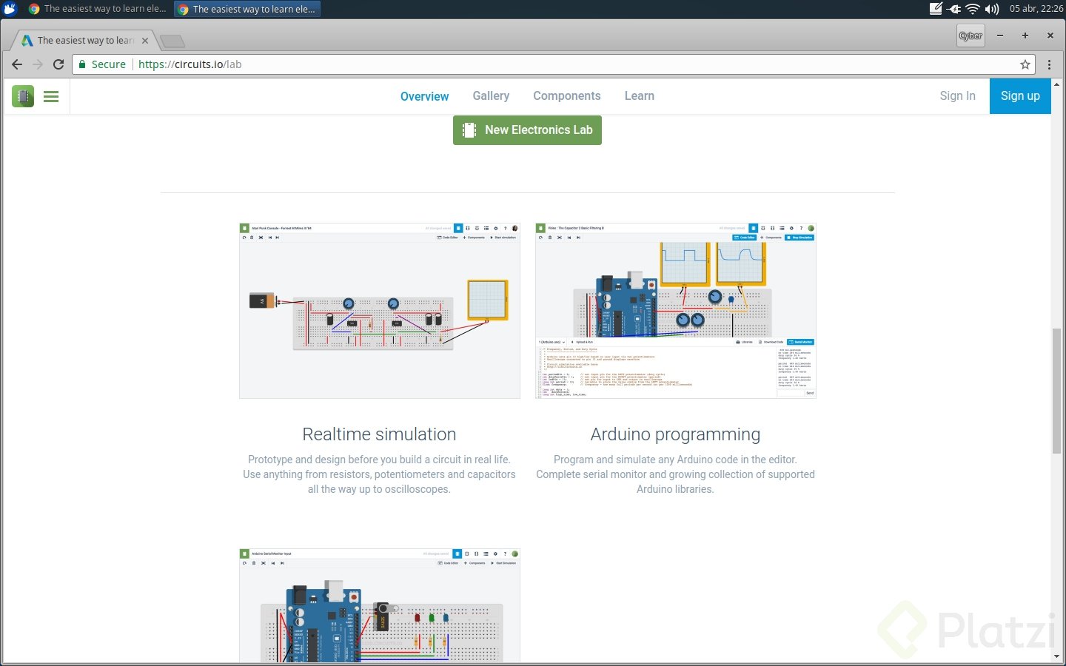Open the Arduino programming screenshot thumbnail
Screen dimensions: 1066x666
[x=676, y=311]
